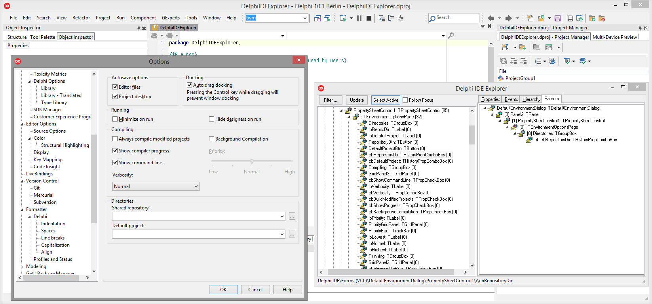Click the Save All floppy icon
This screenshot has height=304, width=652.
(570, 18)
